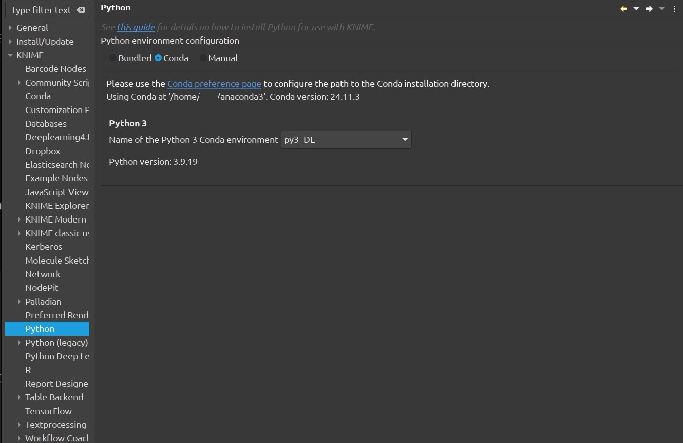The height and width of the screenshot is (443, 683).
Task: Open NodePit preferences
Action: tap(42, 288)
